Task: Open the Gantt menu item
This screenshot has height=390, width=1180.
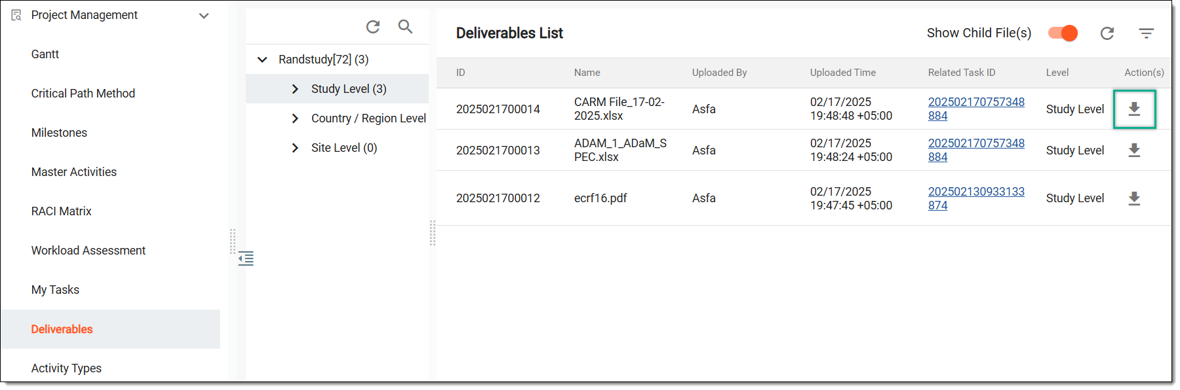Action: (45, 54)
